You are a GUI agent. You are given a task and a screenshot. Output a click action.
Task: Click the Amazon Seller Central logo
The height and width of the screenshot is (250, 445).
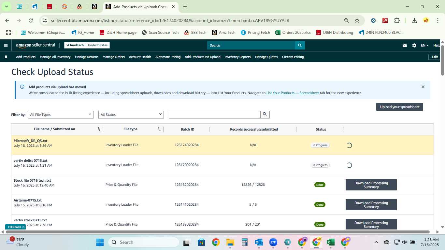point(36,45)
